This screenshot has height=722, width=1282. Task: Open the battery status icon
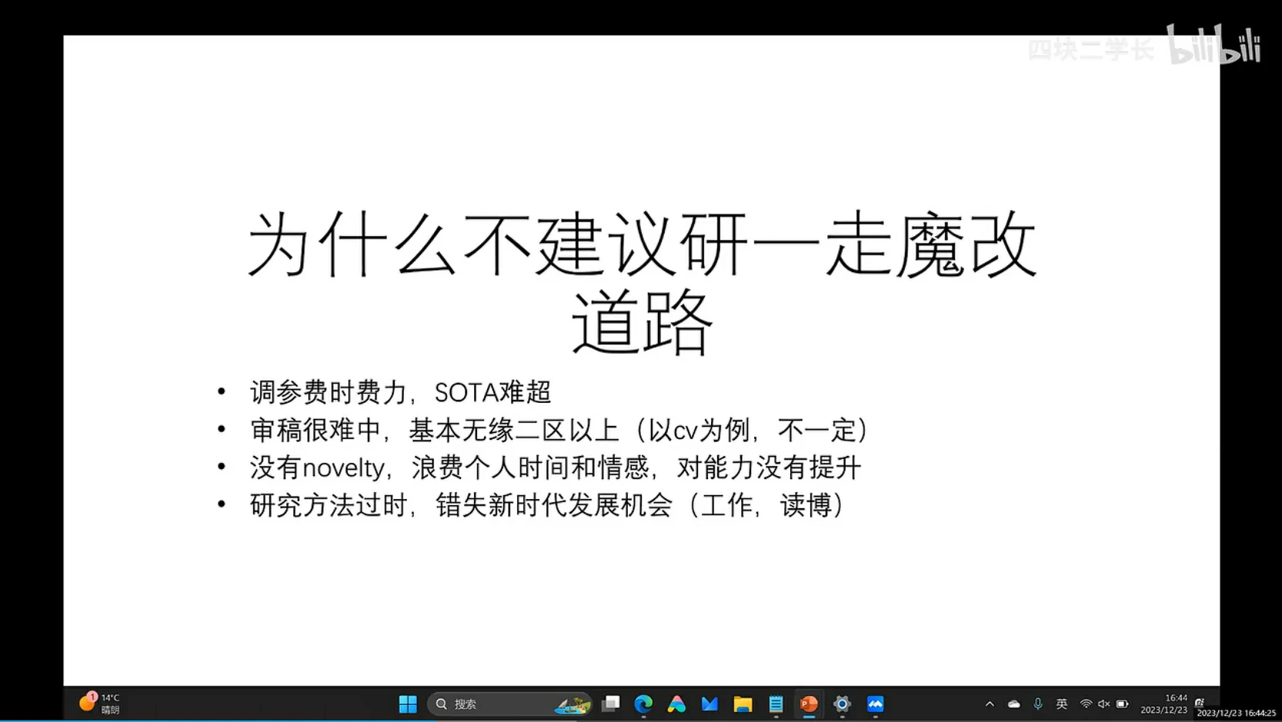pyautogui.click(x=1122, y=704)
